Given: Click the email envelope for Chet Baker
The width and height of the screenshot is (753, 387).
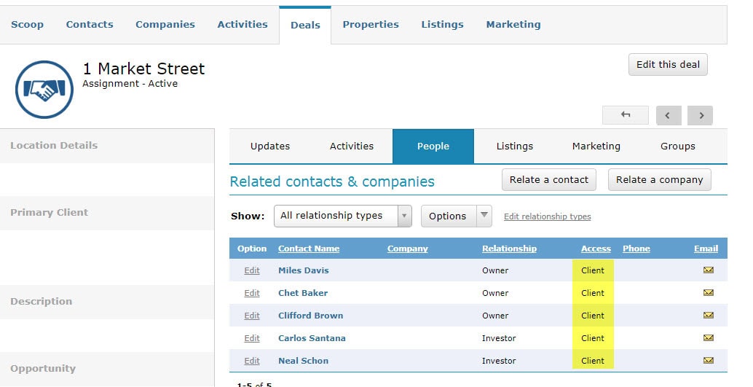Looking at the screenshot, I should point(708,293).
